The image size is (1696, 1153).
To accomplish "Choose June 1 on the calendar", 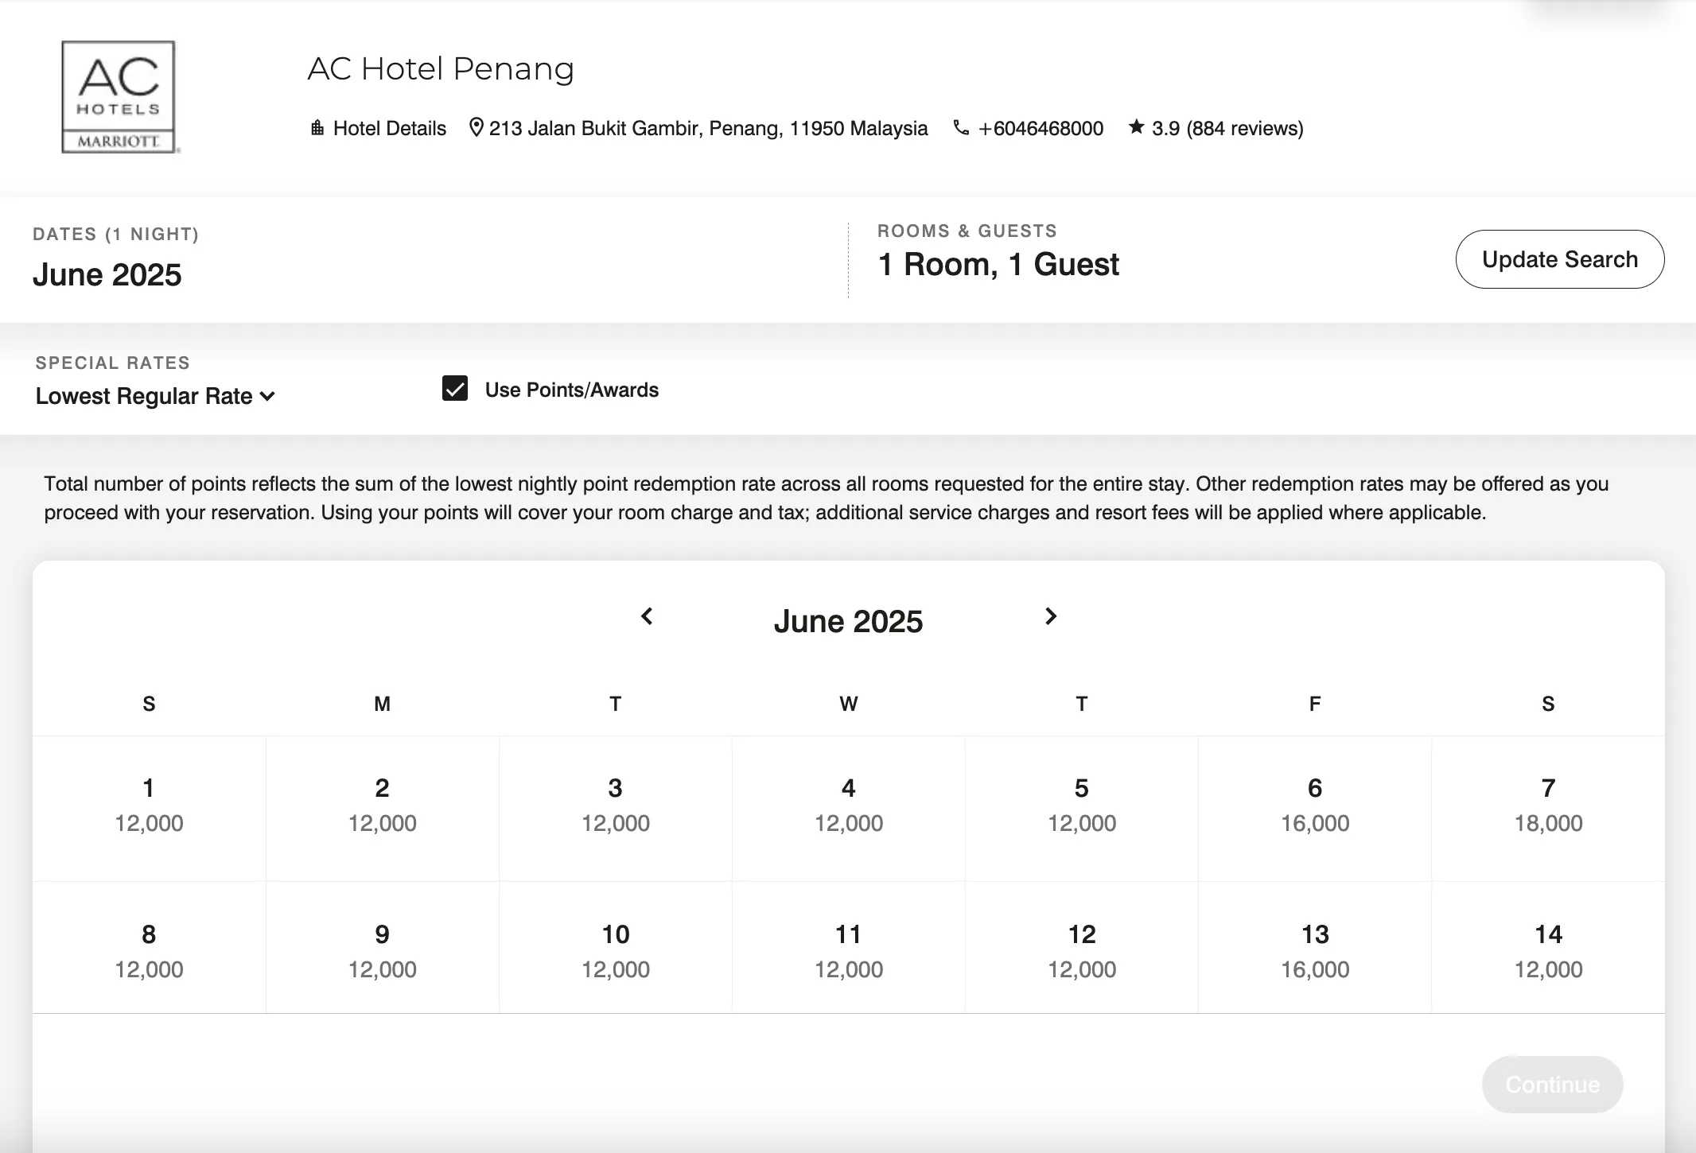I will click(149, 806).
